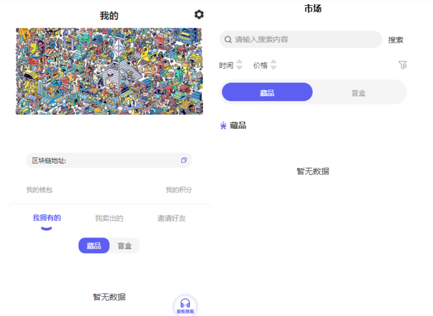Sort by 时间 using its sort arrows

tap(239, 65)
